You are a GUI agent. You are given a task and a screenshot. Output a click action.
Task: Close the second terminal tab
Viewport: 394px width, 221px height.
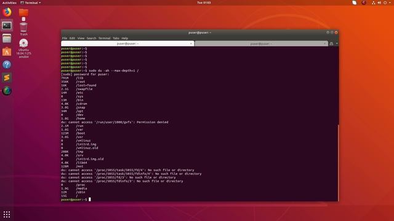324,44
